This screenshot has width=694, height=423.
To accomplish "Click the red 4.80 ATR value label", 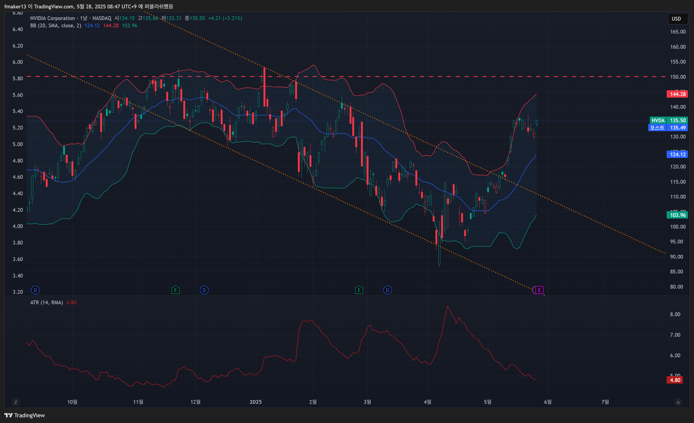I will [x=675, y=380].
